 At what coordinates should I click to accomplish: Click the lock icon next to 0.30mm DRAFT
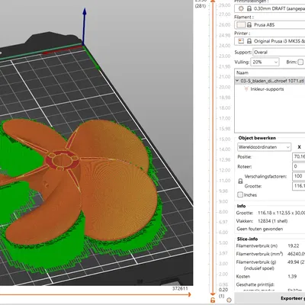(x=249, y=8)
